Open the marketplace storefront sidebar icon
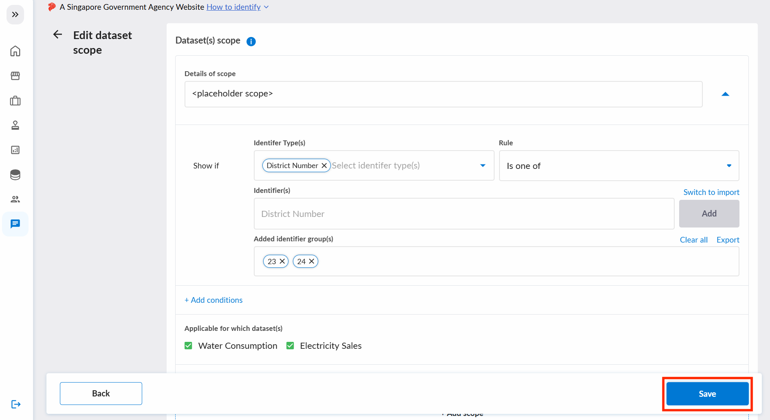The width and height of the screenshot is (770, 420). (15, 76)
